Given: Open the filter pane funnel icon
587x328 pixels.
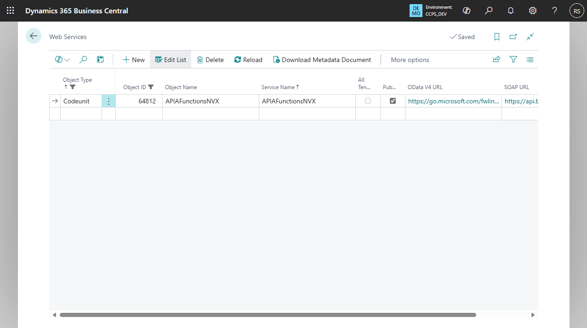Looking at the screenshot, I should point(513,60).
